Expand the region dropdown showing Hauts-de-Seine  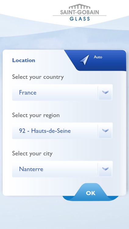point(62,131)
